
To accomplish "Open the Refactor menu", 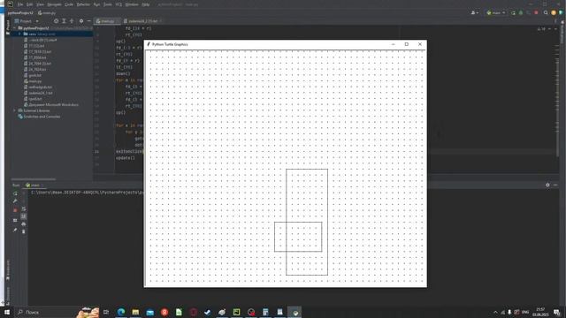I will [83, 4].
